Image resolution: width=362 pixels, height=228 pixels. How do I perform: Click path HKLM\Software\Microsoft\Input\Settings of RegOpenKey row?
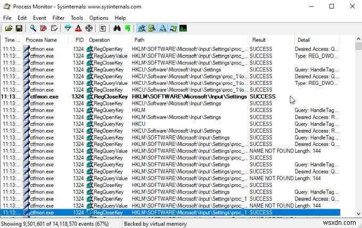click(176, 117)
